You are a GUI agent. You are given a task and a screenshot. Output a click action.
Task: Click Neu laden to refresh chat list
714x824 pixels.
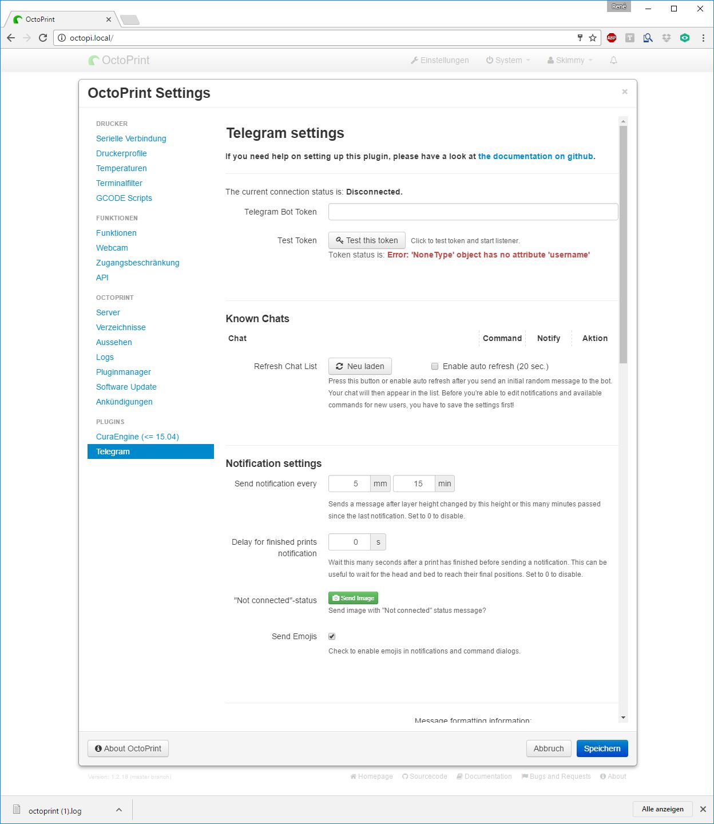coord(360,366)
